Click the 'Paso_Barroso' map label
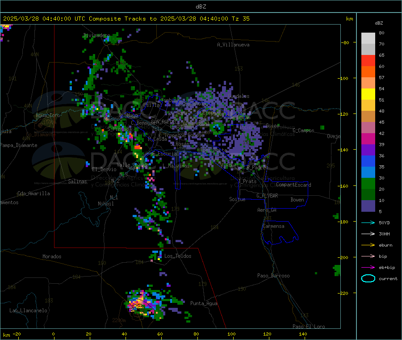 pos(273,276)
